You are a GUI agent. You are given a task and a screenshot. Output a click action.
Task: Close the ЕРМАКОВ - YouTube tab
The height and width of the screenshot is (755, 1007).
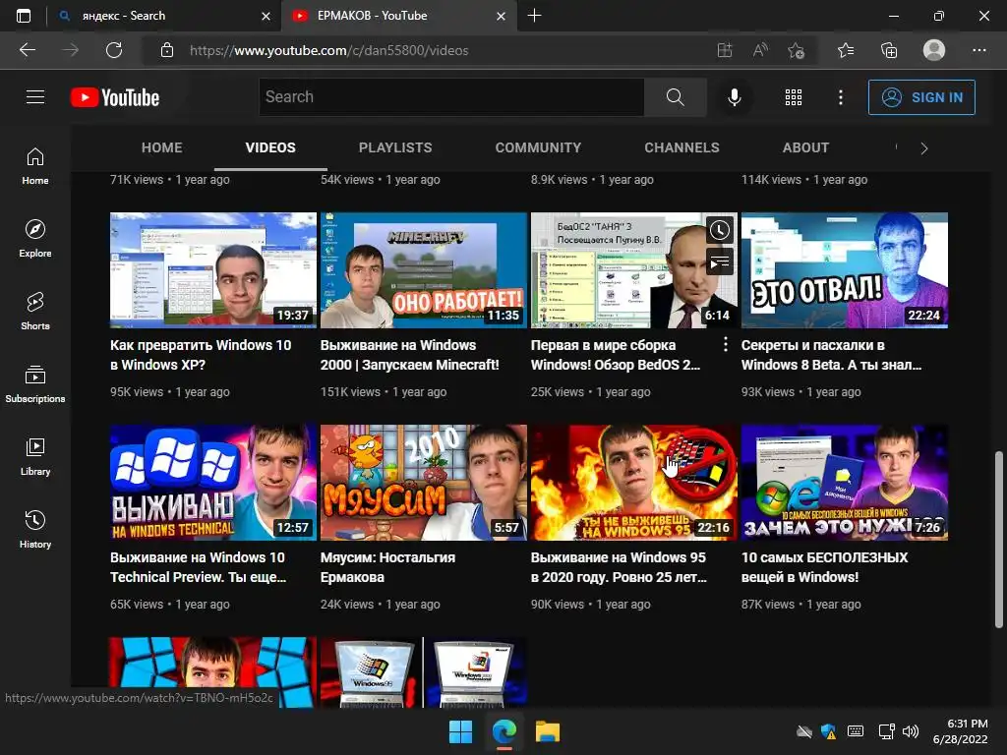click(x=501, y=16)
